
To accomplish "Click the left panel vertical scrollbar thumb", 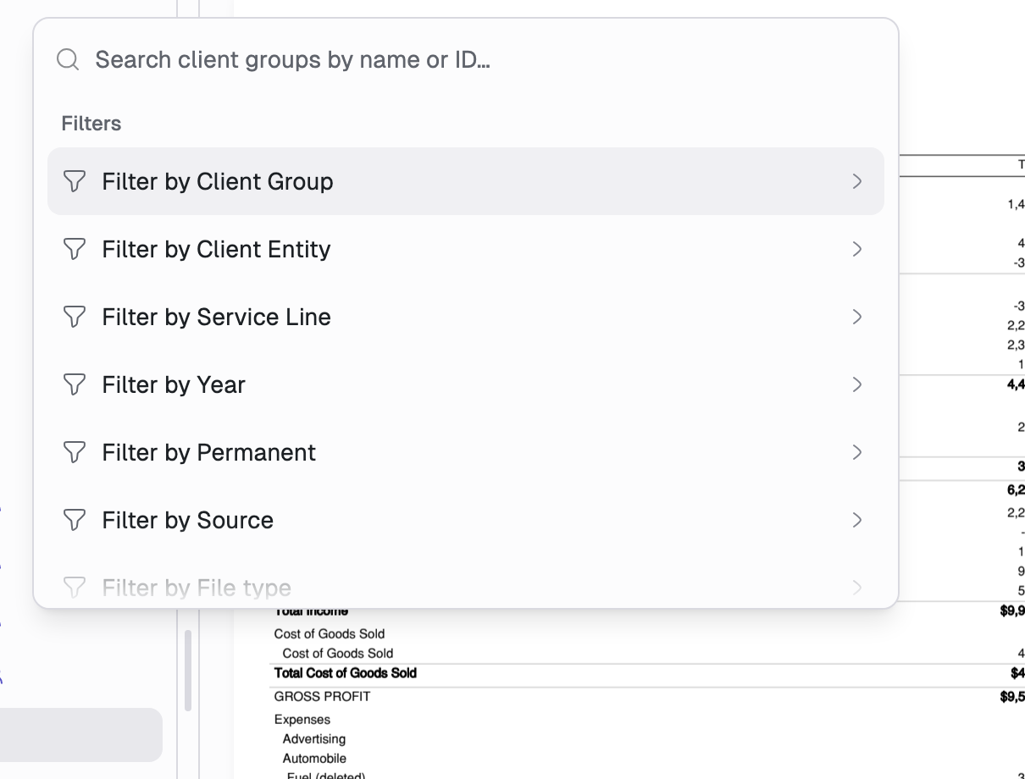I will [x=188, y=670].
